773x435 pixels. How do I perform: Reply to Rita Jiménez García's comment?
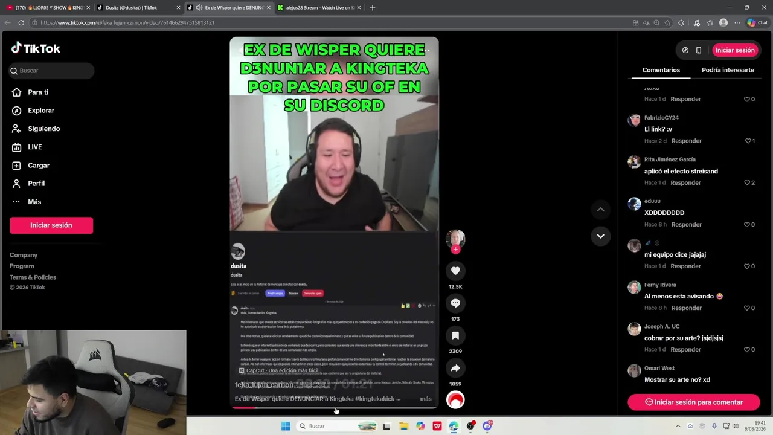pos(686,182)
